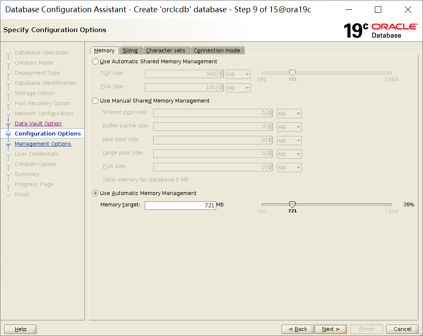423x336 pixels.
Task: Click the PGA Size field under Automatic Shared Memory
Action: 181,87
